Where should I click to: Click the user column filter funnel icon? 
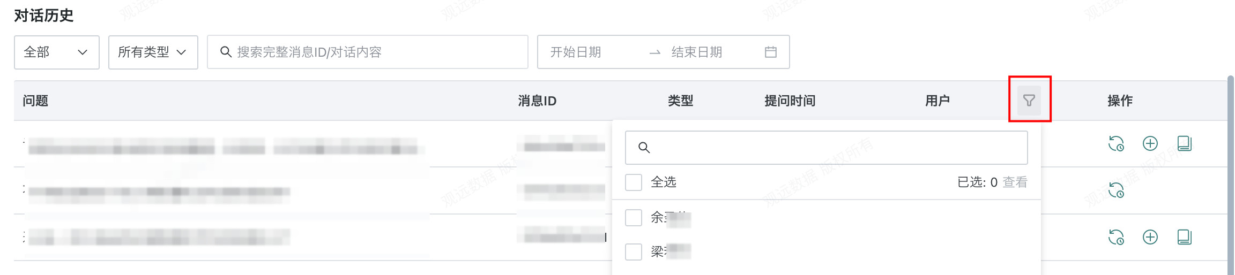point(1029,100)
